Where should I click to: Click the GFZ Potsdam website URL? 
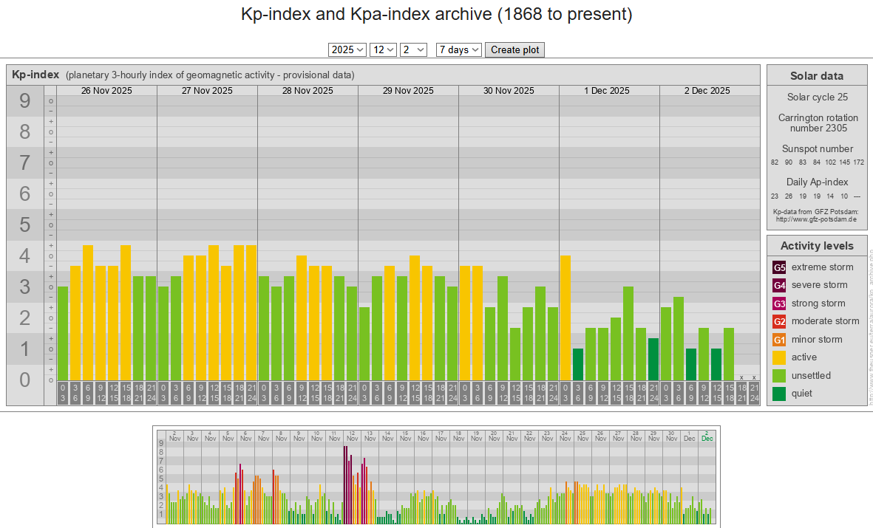816,219
